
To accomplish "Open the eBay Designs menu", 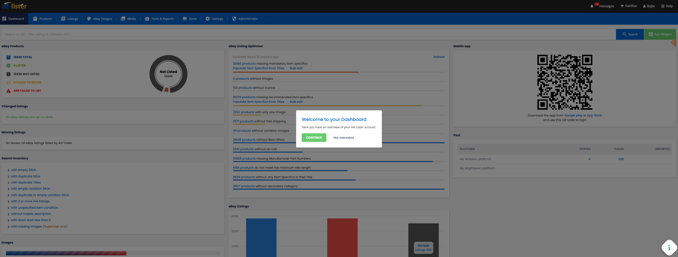I will point(100,19).
